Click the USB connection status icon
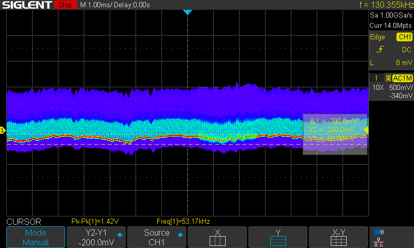This screenshot has height=248, width=414. (x=378, y=232)
